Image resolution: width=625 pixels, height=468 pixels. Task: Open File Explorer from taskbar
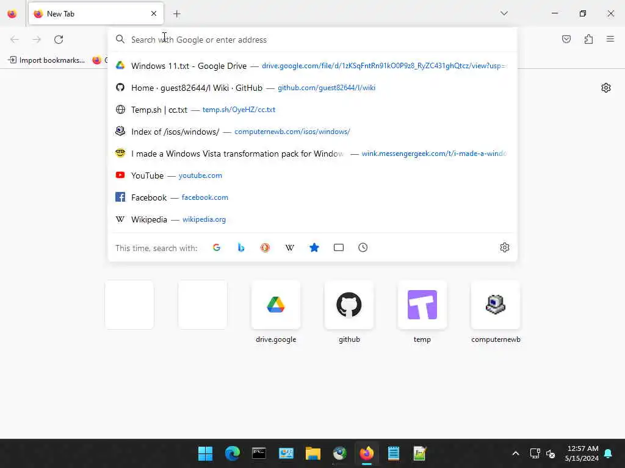tap(313, 453)
